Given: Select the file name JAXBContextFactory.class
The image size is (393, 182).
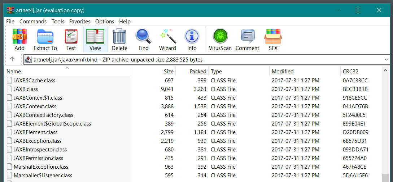Looking at the screenshot, I should tap(43, 115).
